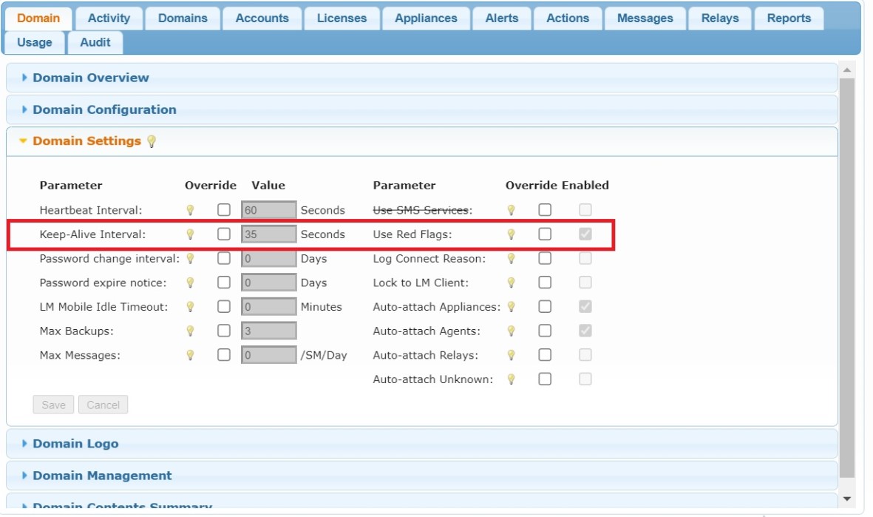The height and width of the screenshot is (517, 873).
Task: Check the Auto-attach Appliances override box
Action: coord(545,306)
